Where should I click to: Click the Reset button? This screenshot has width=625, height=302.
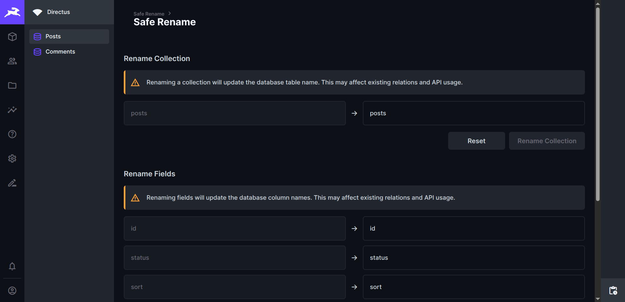click(476, 141)
